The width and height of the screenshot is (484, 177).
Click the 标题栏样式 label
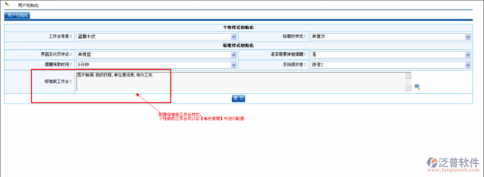click(295, 37)
